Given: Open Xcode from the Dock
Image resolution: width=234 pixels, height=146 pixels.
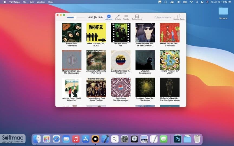Looking at the screenshot, I should click(x=105, y=139).
